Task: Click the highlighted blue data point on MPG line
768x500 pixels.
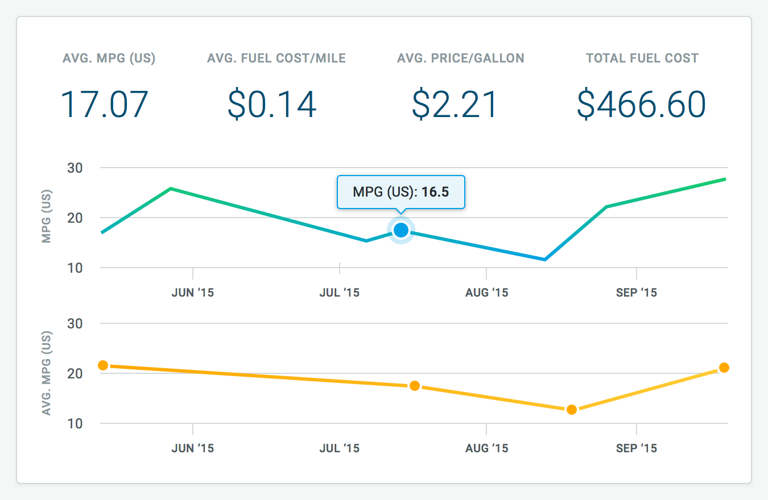Action: click(401, 230)
